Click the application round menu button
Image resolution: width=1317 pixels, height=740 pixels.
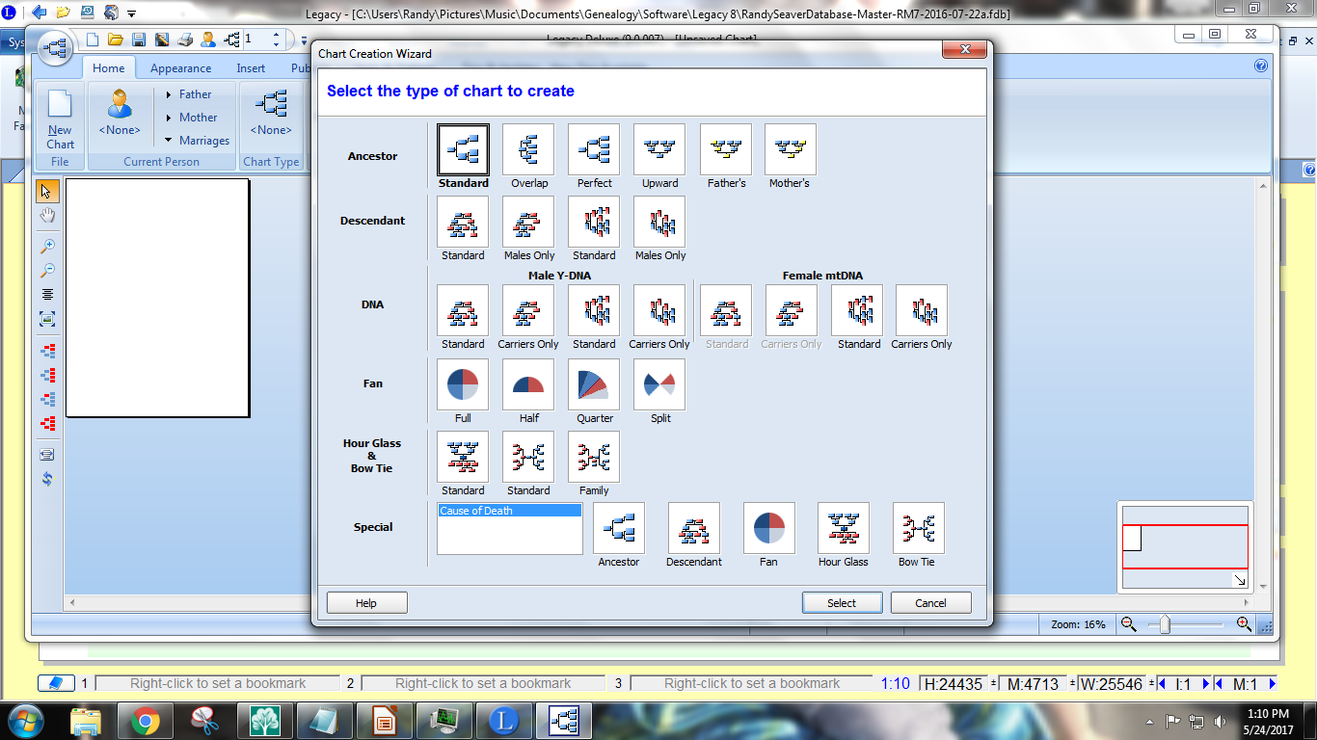point(56,47)
